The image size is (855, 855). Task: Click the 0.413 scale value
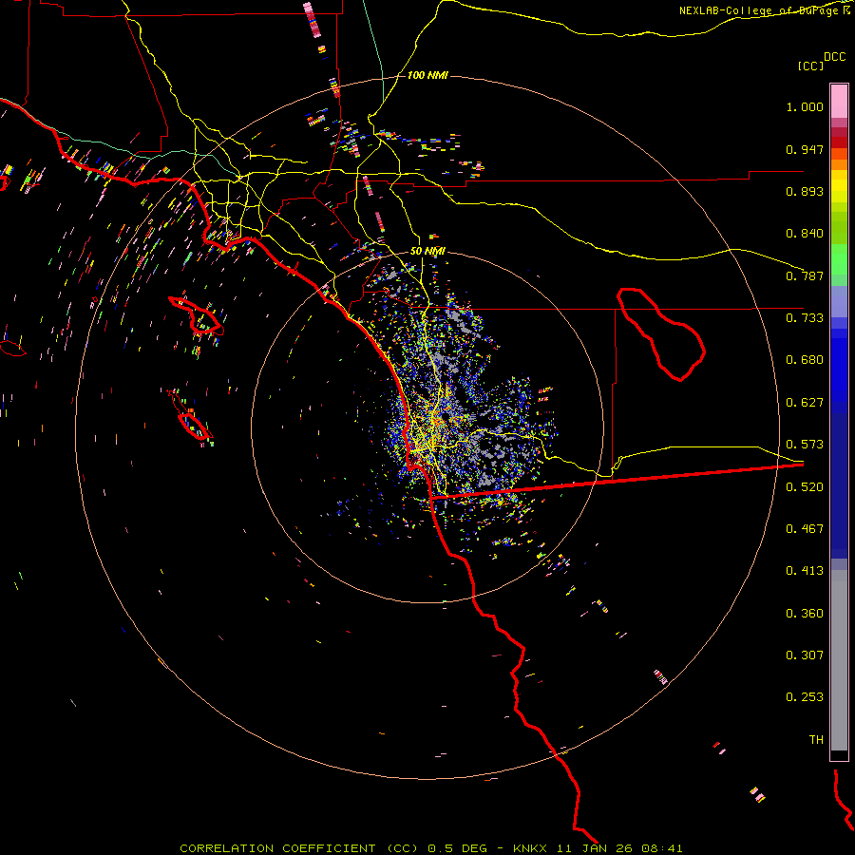pos(805,571)
